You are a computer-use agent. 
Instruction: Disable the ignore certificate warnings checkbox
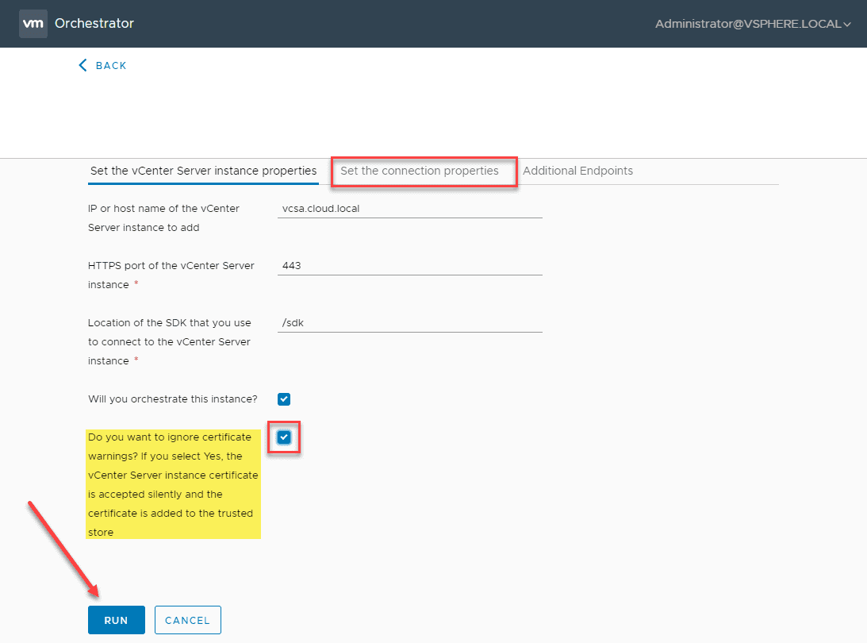tap(283, 437)
